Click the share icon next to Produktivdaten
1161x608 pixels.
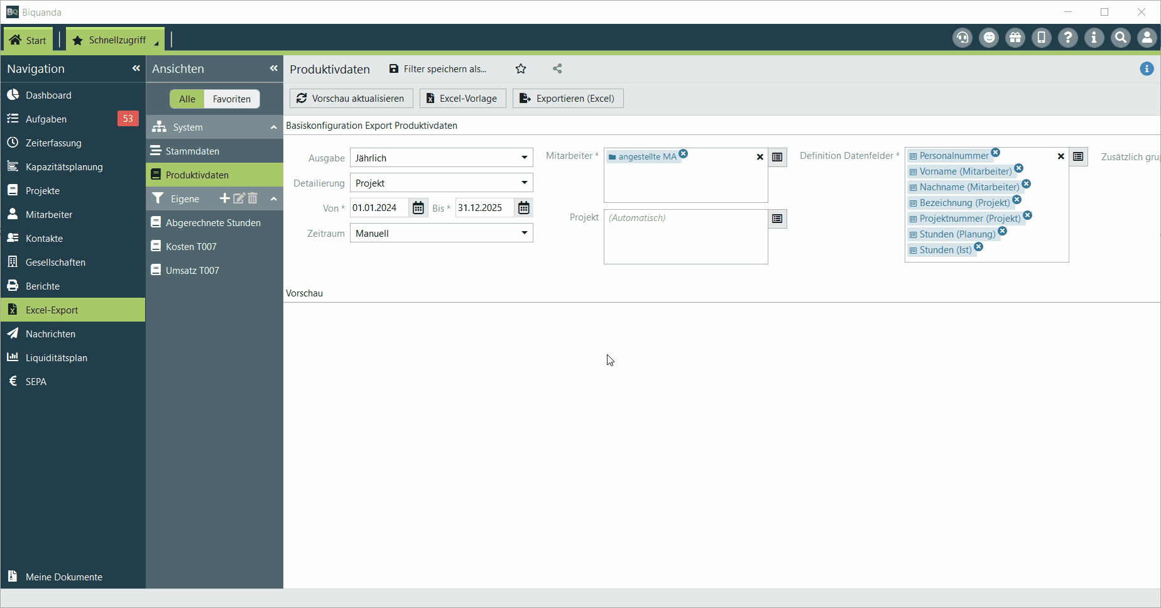[x=557, y=69]
